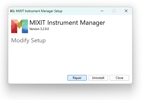Click the "Modify Setup" heading

(x=29, y=41)
